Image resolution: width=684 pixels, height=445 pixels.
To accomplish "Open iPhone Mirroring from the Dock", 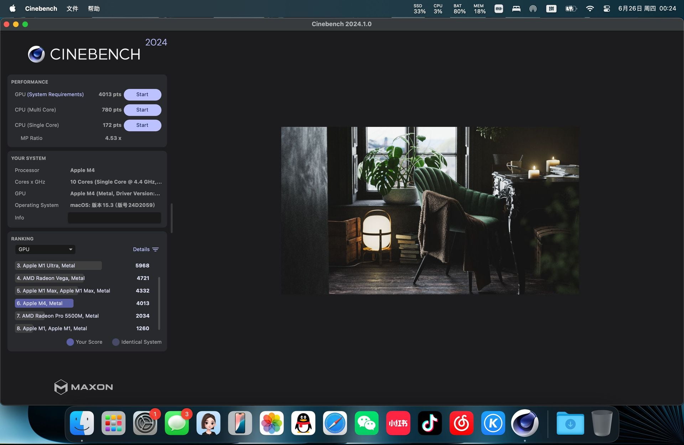I will pyautogui.click(x=240, y=423).
